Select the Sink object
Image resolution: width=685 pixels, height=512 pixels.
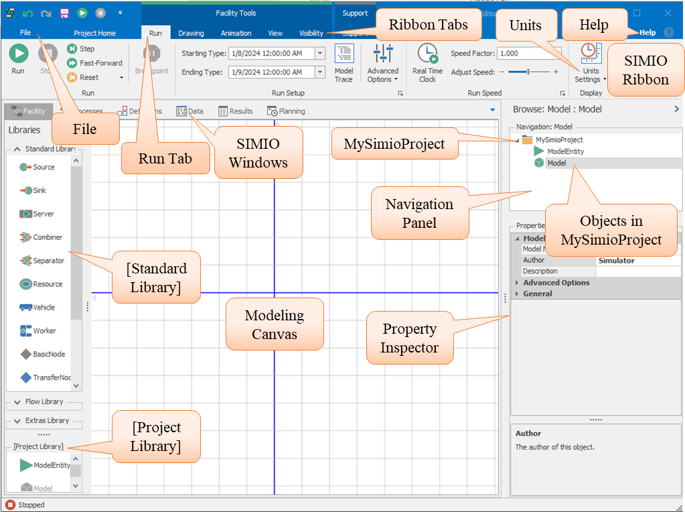pos(33,190)
